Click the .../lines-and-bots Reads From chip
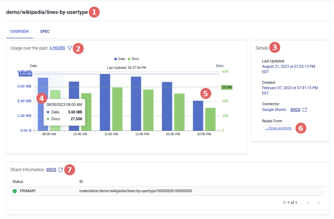Viewport: 334px width, 219px height. click(x=278, y=128)
